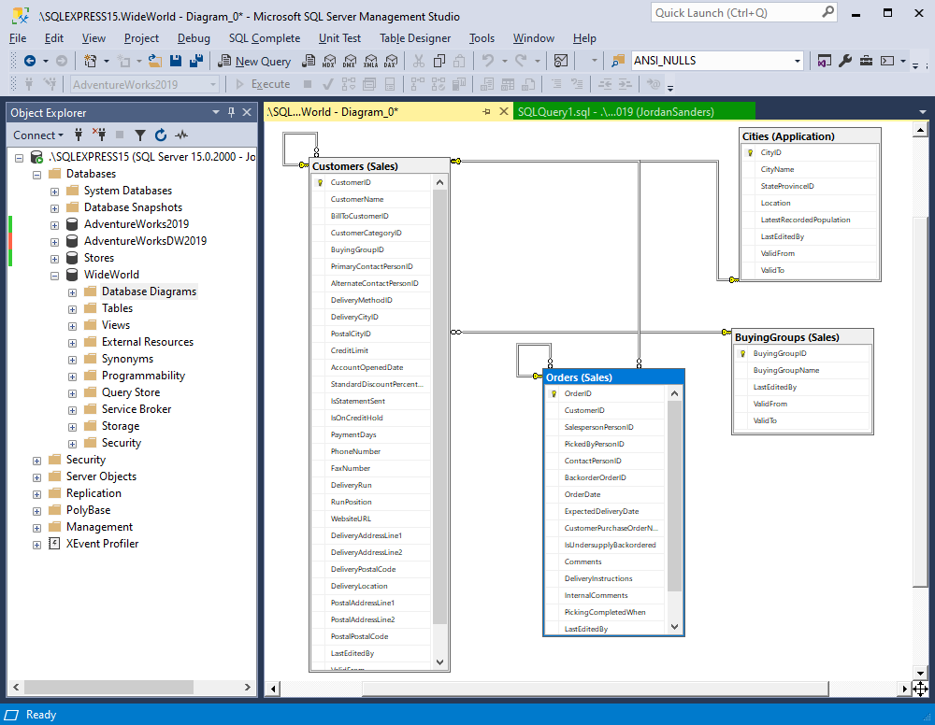This screenshot has height=725, width=935.
Task: Select the XEvent Profiler node
Action: (x=102, y=544)
